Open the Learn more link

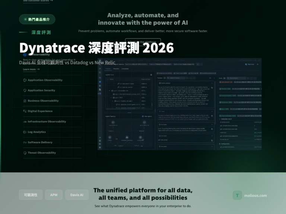(x=31, y=69)
